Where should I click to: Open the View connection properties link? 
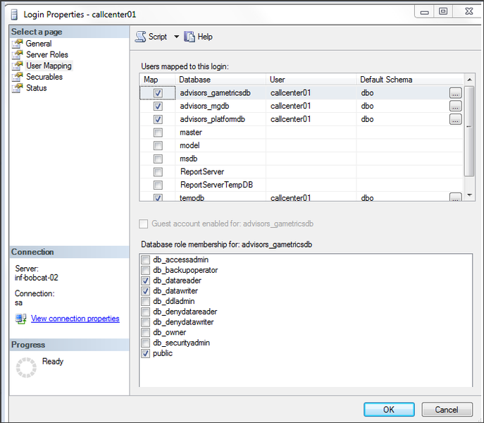coord(75,319)
